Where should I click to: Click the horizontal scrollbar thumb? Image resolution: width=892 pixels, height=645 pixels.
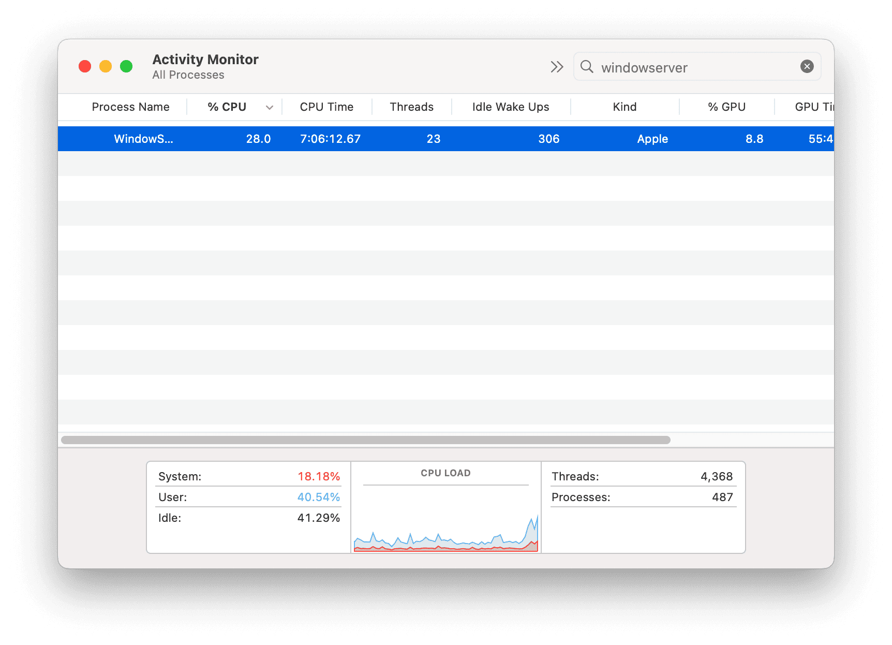(366, 440)
